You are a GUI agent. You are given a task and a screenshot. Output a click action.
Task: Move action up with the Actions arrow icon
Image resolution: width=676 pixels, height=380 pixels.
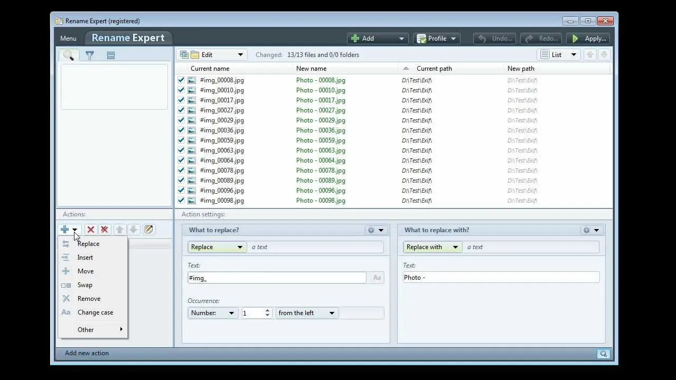point(120,230)
